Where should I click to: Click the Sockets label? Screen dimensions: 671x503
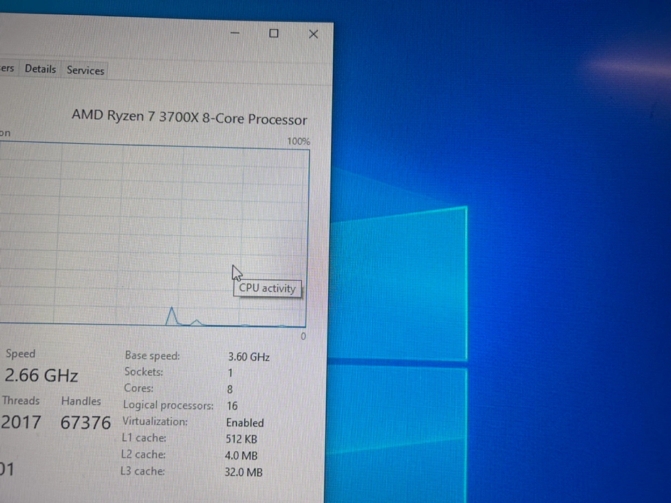144,372
